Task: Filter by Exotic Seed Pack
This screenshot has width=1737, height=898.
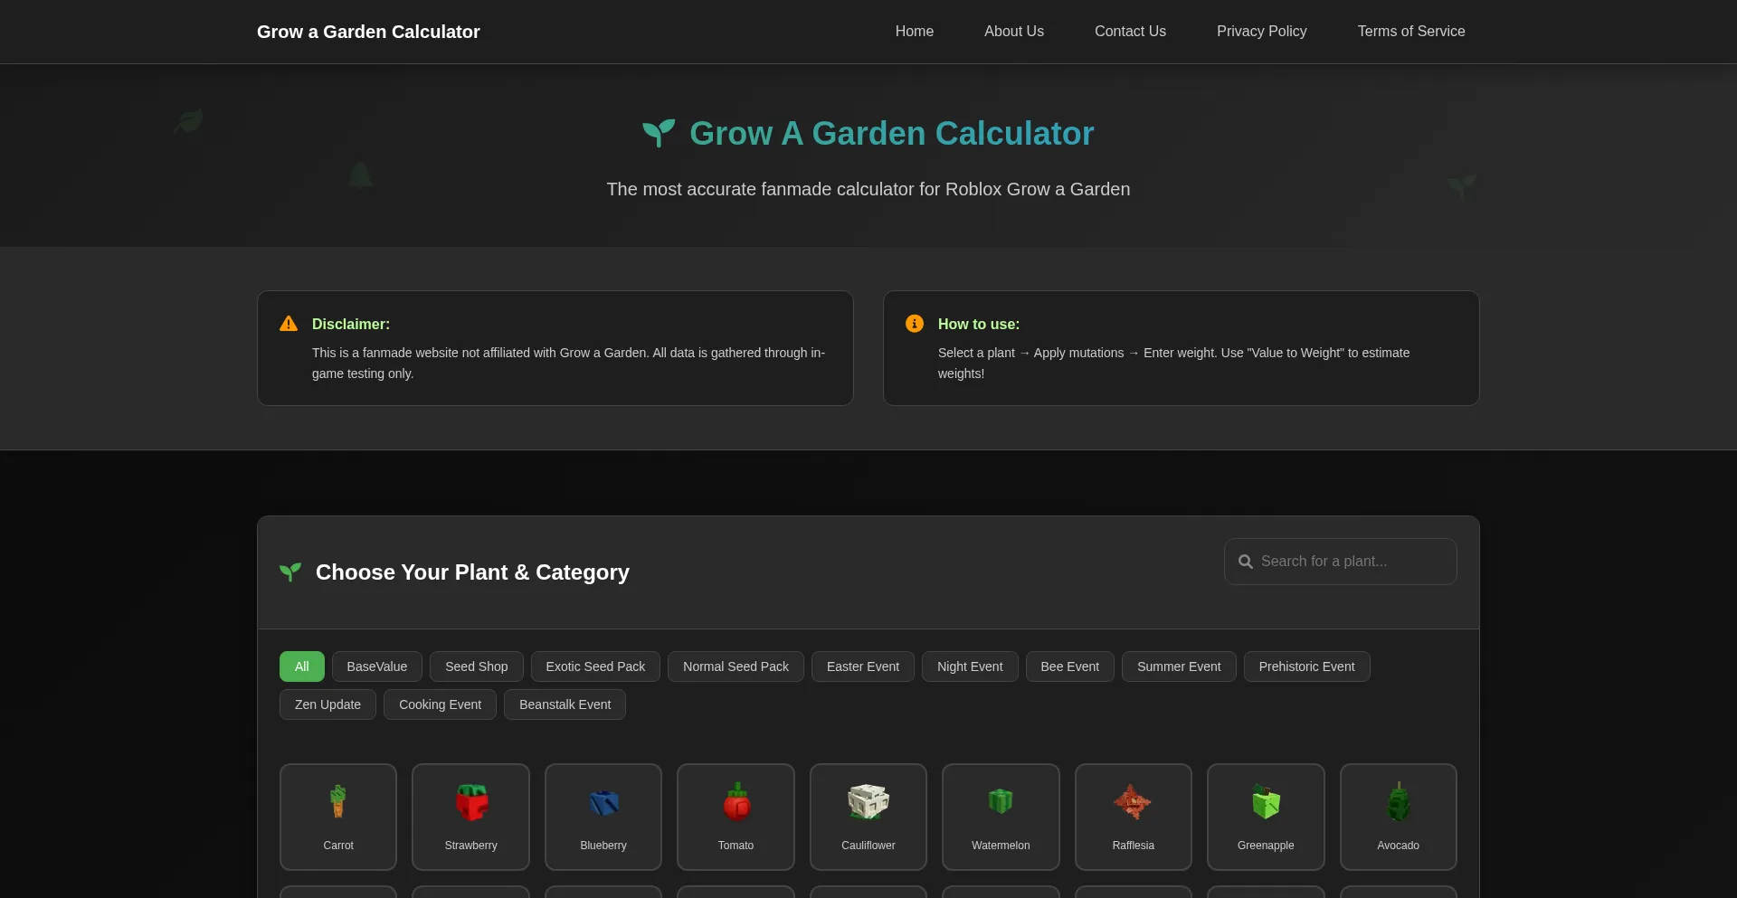Action: coord(595,666)
